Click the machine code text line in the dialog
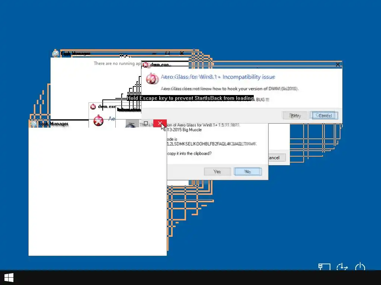Screen dimensions: 381x285 pyautogui.click(x=212, y=144)
